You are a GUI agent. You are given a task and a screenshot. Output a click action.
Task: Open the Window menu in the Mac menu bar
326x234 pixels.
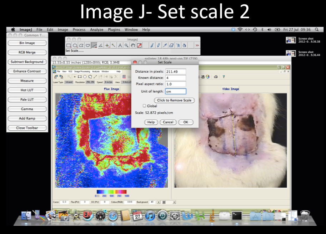click(x=131, y=30)
